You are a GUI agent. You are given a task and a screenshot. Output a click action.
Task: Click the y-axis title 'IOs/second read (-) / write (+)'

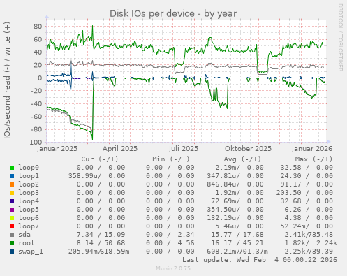tap(7, 80)
